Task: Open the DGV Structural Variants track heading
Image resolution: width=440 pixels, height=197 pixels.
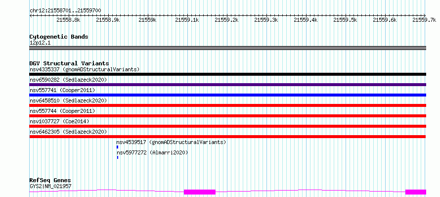Action: (69, 63)
